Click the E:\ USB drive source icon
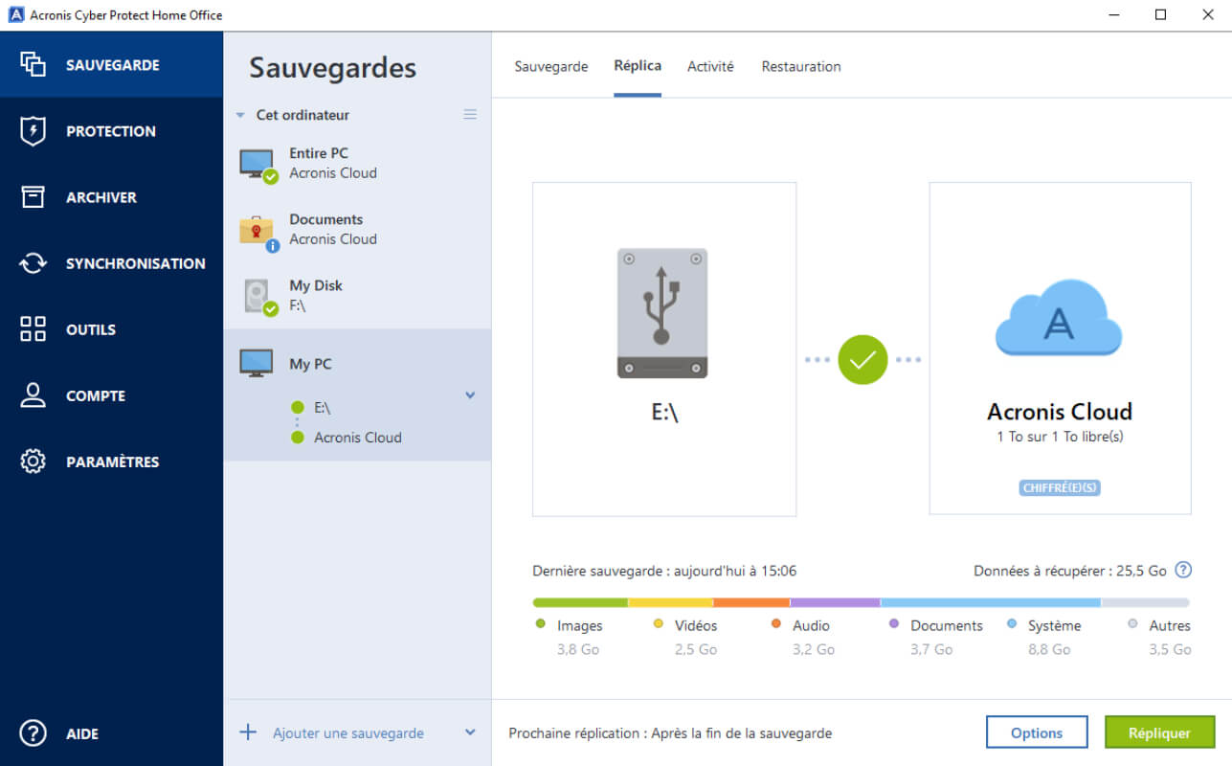This screenshot has width=1232, height=766. [x=662, y=313]
